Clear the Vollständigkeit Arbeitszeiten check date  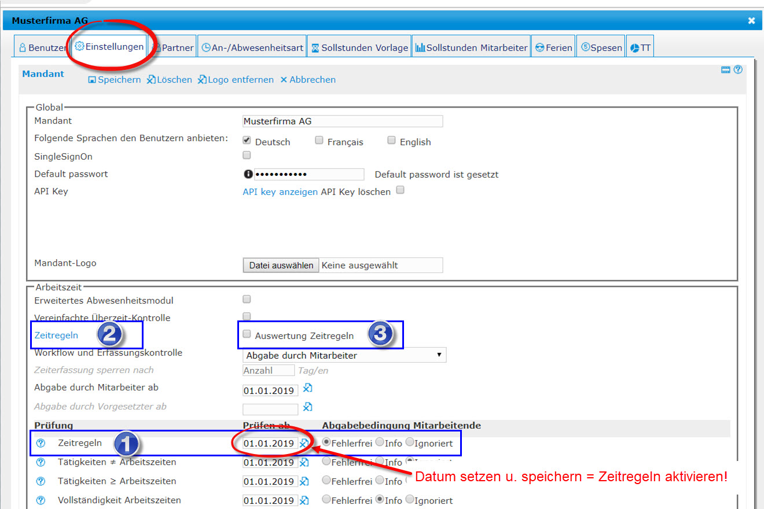pyautogui.click(x=304, y=500)
